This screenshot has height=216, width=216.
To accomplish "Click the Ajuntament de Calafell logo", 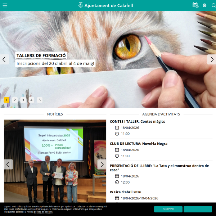I will 106,5.
